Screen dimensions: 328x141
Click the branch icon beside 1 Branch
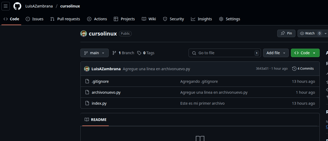point(114,53)
